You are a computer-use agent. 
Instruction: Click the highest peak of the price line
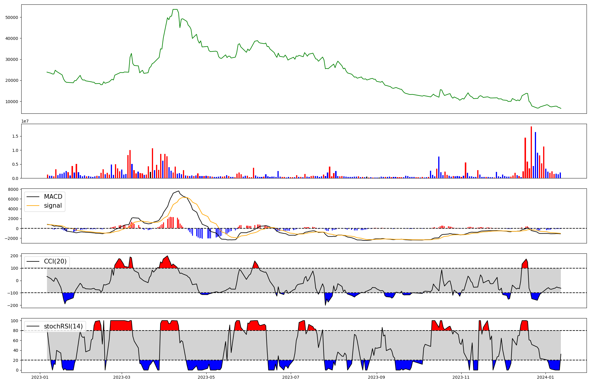pos(175,10)
